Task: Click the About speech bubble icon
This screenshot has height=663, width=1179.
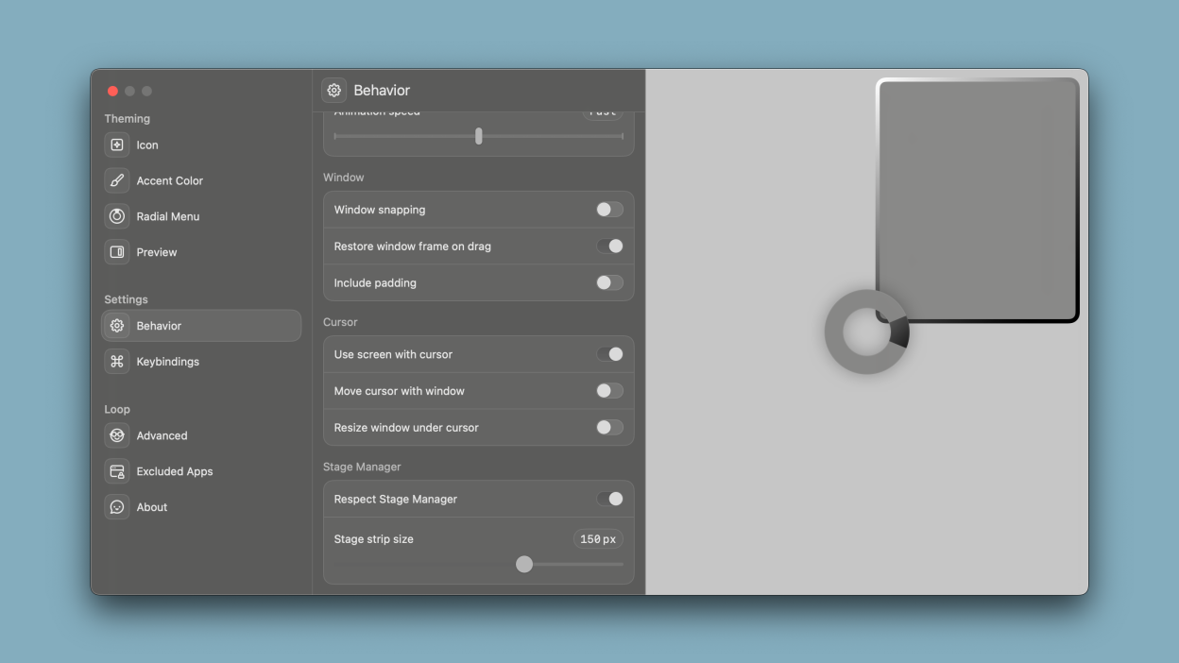Action: [117, 507]
